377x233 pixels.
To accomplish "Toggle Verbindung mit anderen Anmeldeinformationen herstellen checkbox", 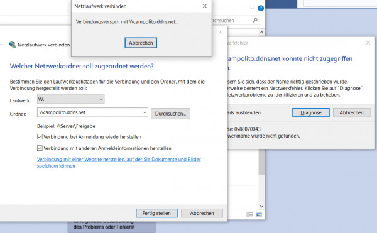I will (x=40, y=148).
